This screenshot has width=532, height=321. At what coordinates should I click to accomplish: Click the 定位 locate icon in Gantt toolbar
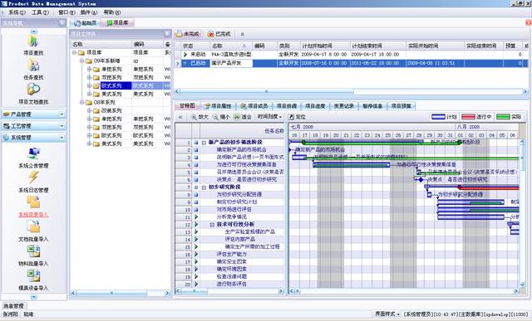291,117
